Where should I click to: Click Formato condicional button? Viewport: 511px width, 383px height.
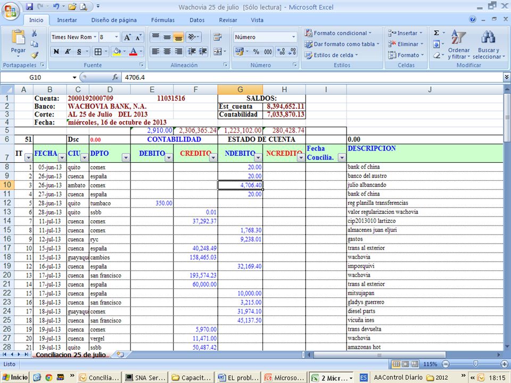tap(338, 33)
